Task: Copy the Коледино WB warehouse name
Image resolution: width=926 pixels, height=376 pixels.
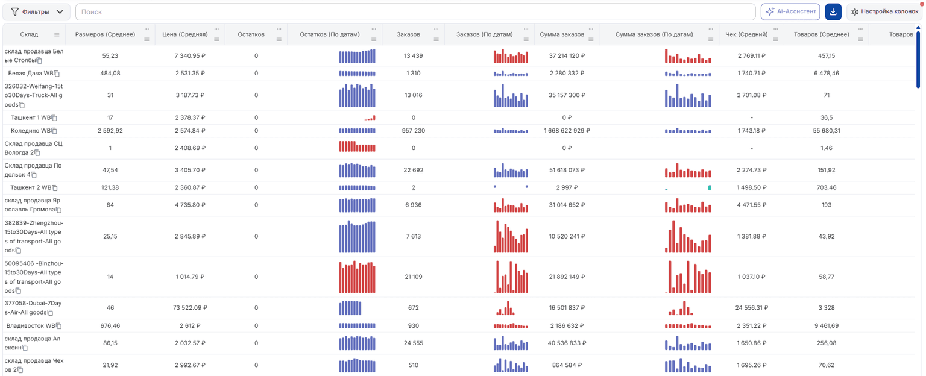Action: pos(54,131)
